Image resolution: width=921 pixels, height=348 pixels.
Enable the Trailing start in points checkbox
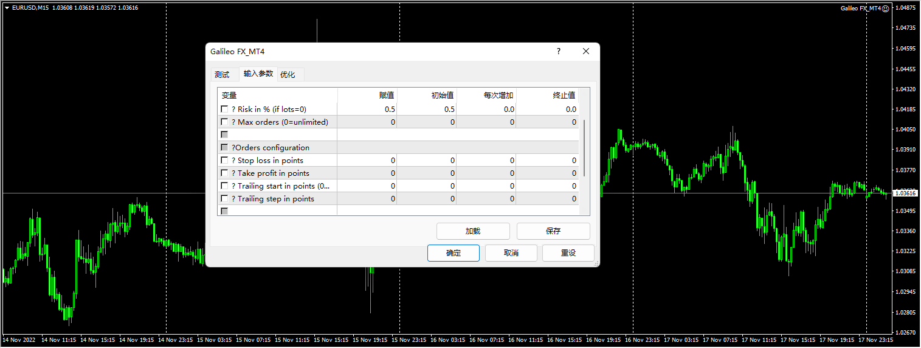coord(225,186)
